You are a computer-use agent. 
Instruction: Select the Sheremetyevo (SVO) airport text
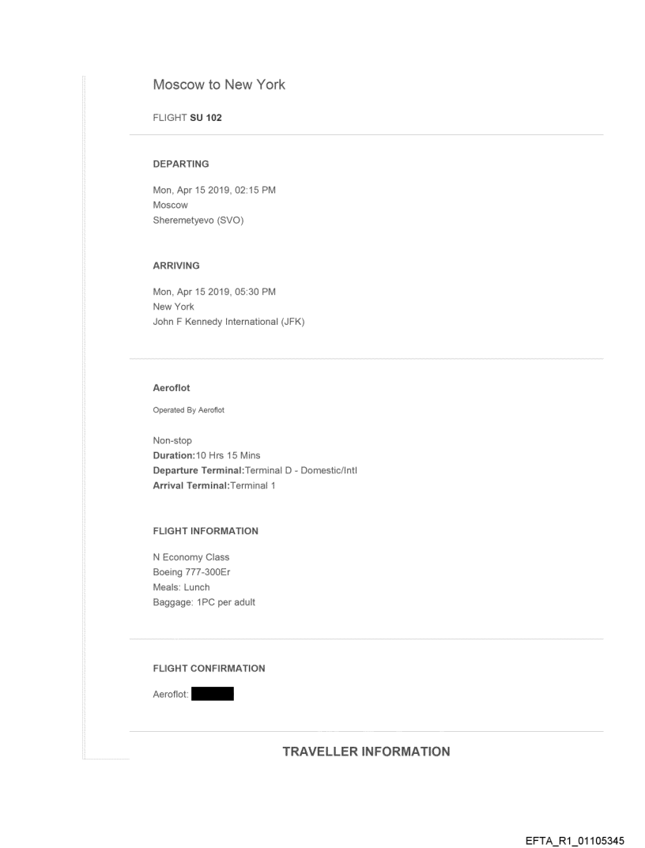tap(198, 220)
